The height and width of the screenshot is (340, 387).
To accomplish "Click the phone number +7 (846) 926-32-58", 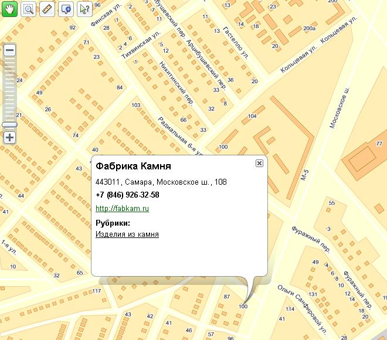I will pos(127,195).
